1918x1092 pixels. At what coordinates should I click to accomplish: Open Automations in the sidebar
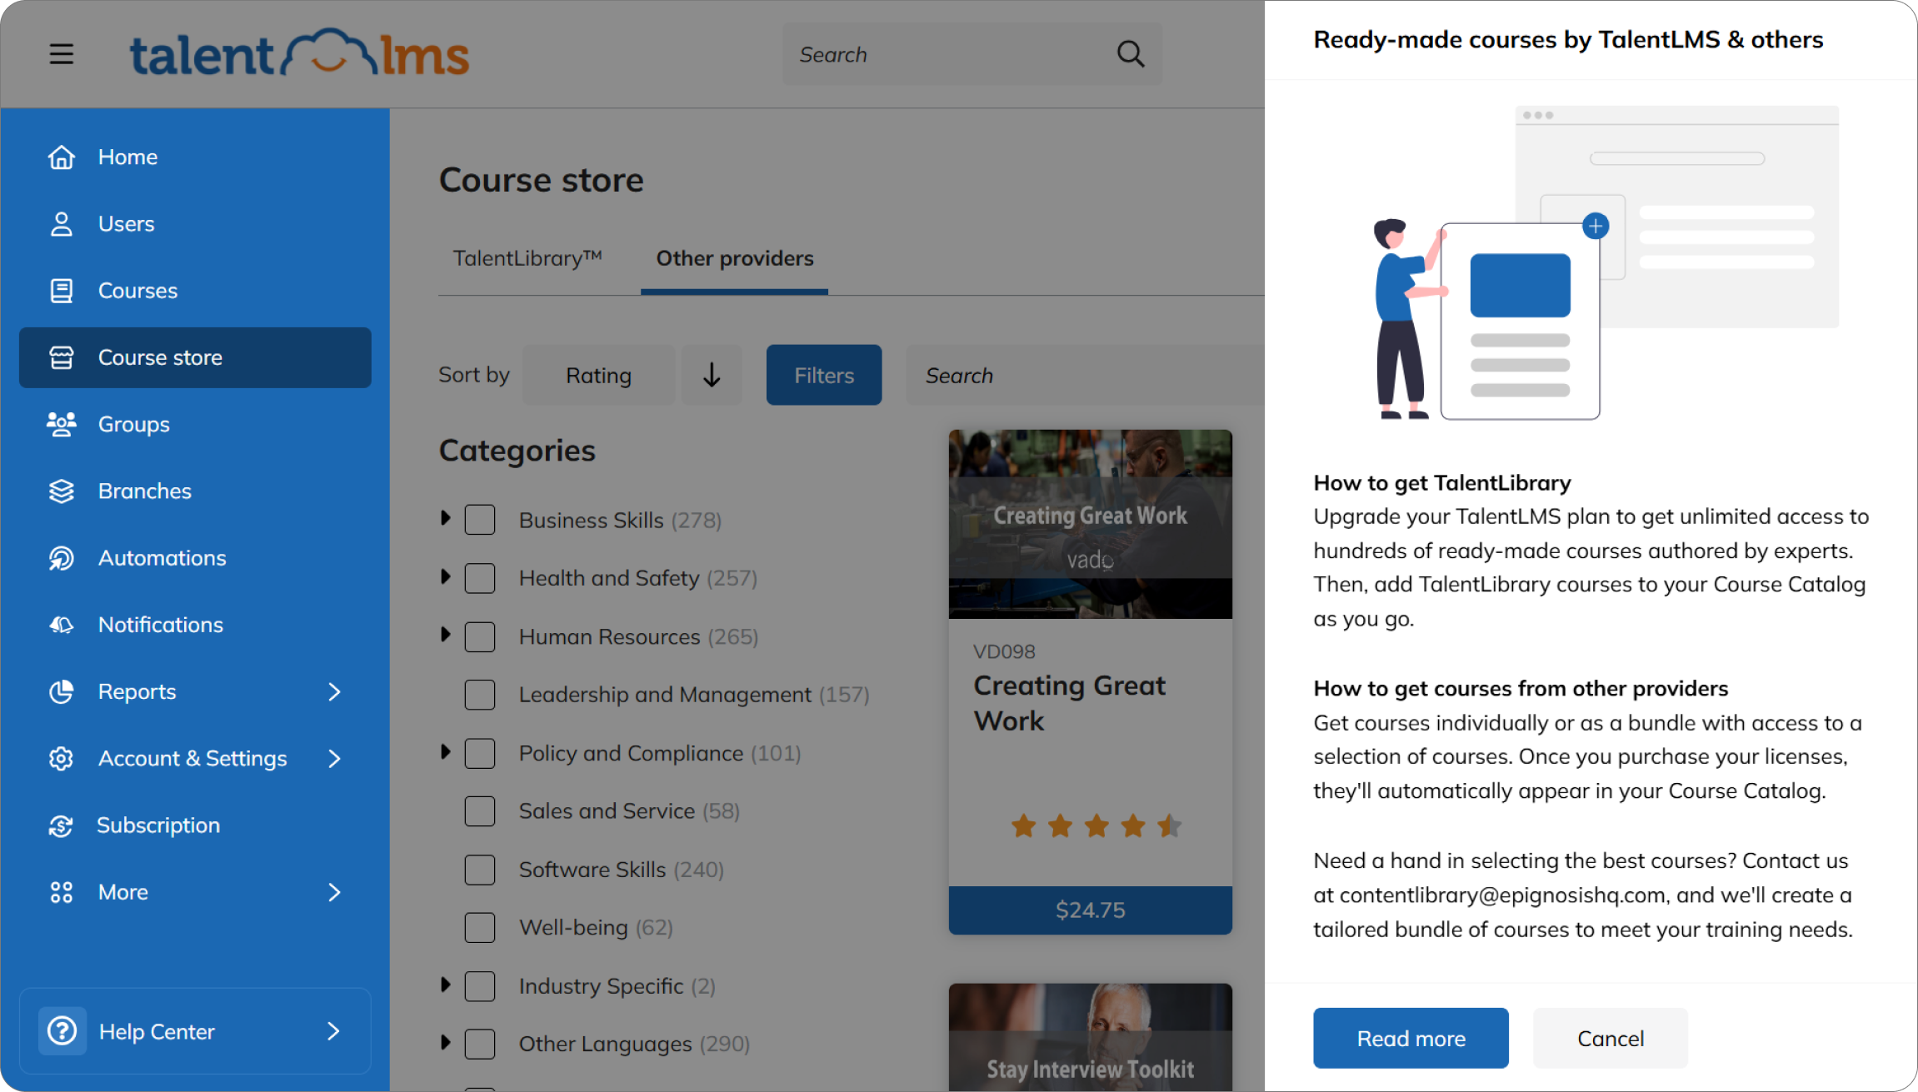tap(195, 557)
